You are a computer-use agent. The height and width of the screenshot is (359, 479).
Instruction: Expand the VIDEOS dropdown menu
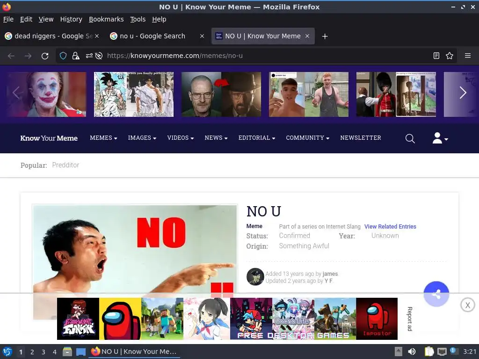click(181, 138)
